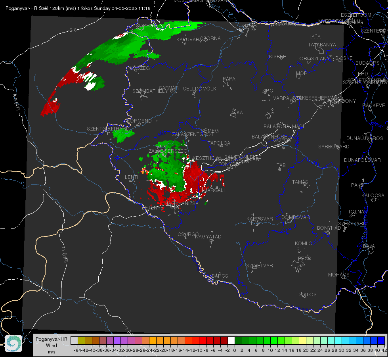Click the 'DOMBOVAR' city label
388x357 pixels.
click(x=295, y=217)
